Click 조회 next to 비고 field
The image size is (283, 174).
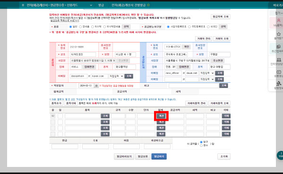click(x=223, y=86)
